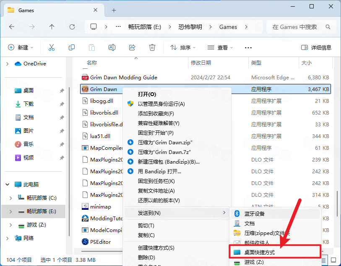Click New archive (Bandizip) entry

click(177, 162)
